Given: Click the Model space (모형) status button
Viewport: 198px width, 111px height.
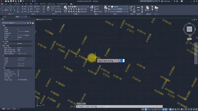Looking at the screenshot, I should 143,109.
